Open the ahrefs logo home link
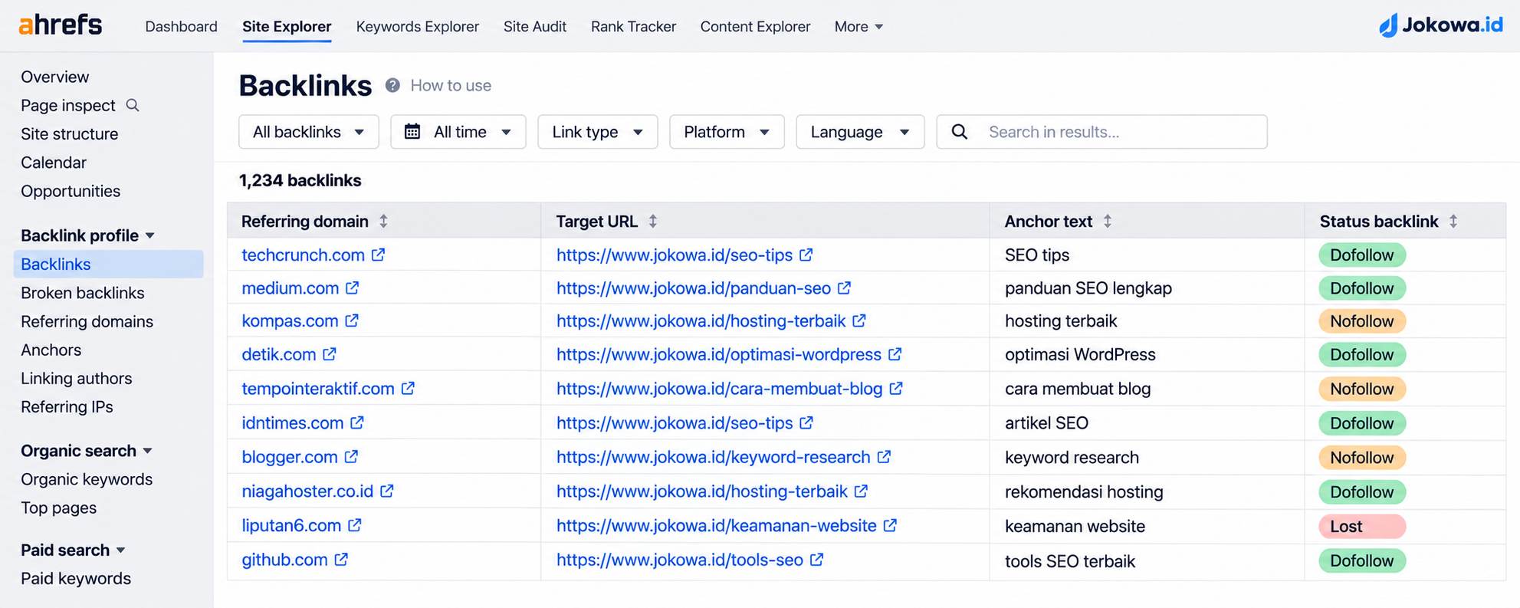This screenshot has height=608, width=1520. [61, 25]
